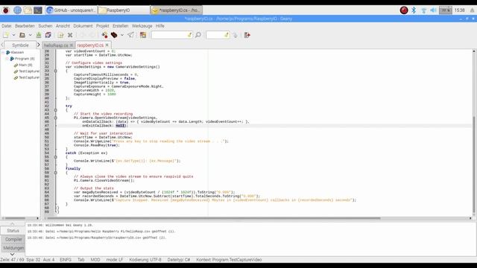Screen dimensions: 477x268
Task: Switch to the RaspberryIO folder window
Action: coord(124,10)
